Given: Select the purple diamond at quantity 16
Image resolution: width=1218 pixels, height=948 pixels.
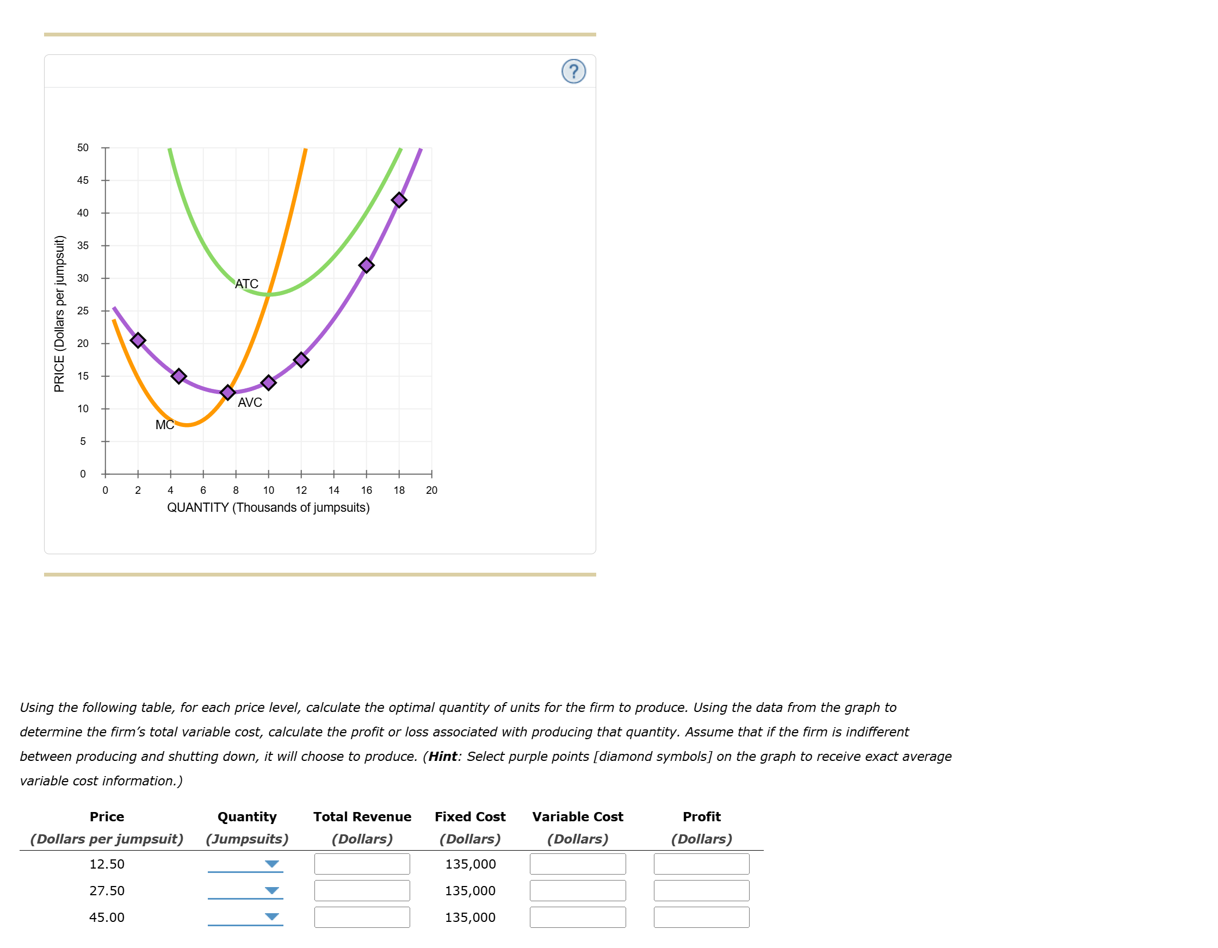Looking at the screenshot, I should click(x=367, y=265).
